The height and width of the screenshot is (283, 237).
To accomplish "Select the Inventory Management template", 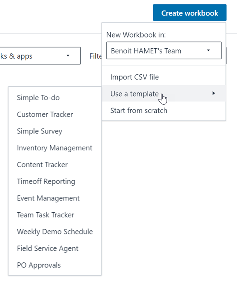I will coord(54,148).
